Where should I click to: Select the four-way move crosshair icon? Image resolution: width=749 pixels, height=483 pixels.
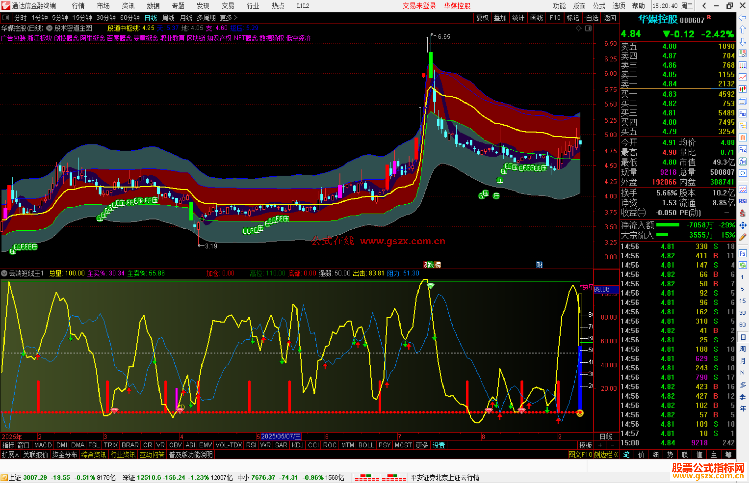tap(742, 225)
